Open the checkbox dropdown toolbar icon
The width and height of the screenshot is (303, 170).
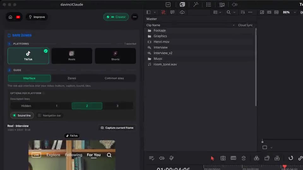(168, 5)
